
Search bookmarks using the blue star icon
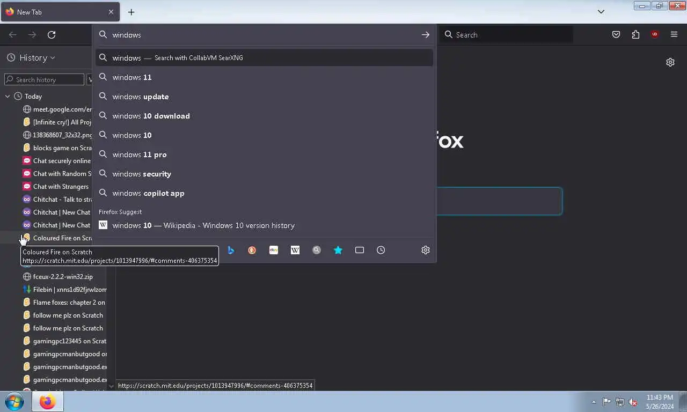(x=338, y=250)
